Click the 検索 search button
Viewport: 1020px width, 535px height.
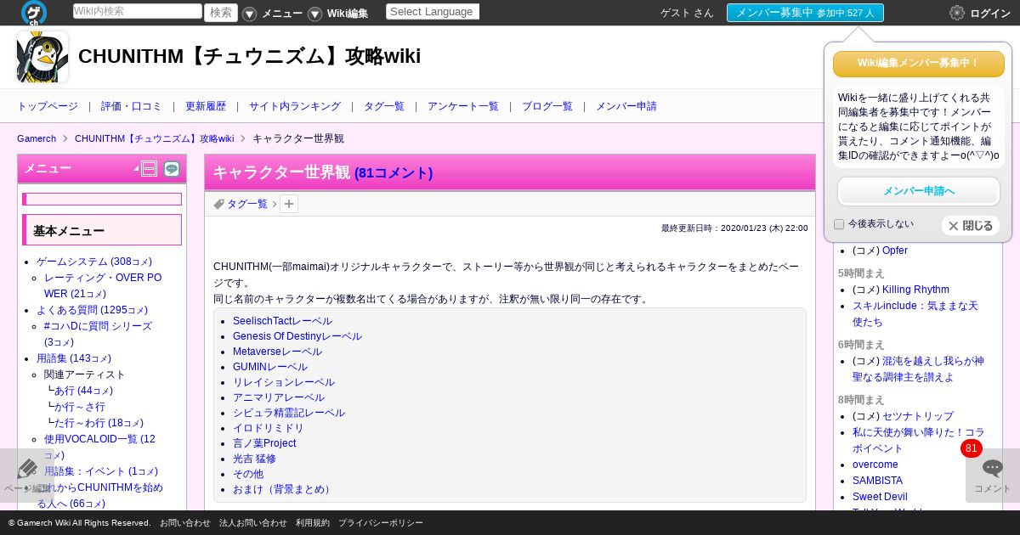point(221,13)
